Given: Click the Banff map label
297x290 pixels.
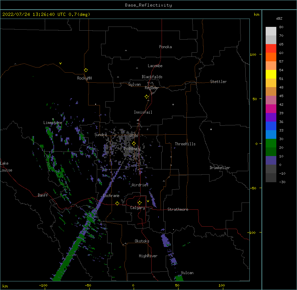Looking at the screenshot, I should point(43,195).
